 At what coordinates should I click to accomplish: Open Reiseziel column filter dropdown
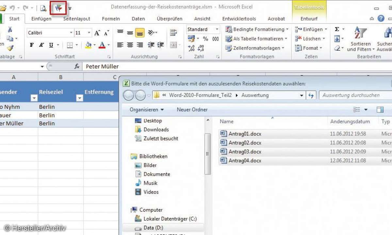(79, 98)
